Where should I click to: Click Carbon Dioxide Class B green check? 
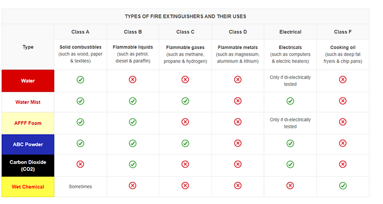(133, 164)
